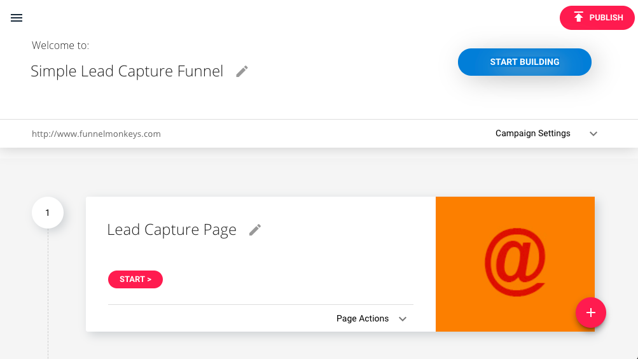Edit funnel name with pencil icon

[x=242, y=71]
